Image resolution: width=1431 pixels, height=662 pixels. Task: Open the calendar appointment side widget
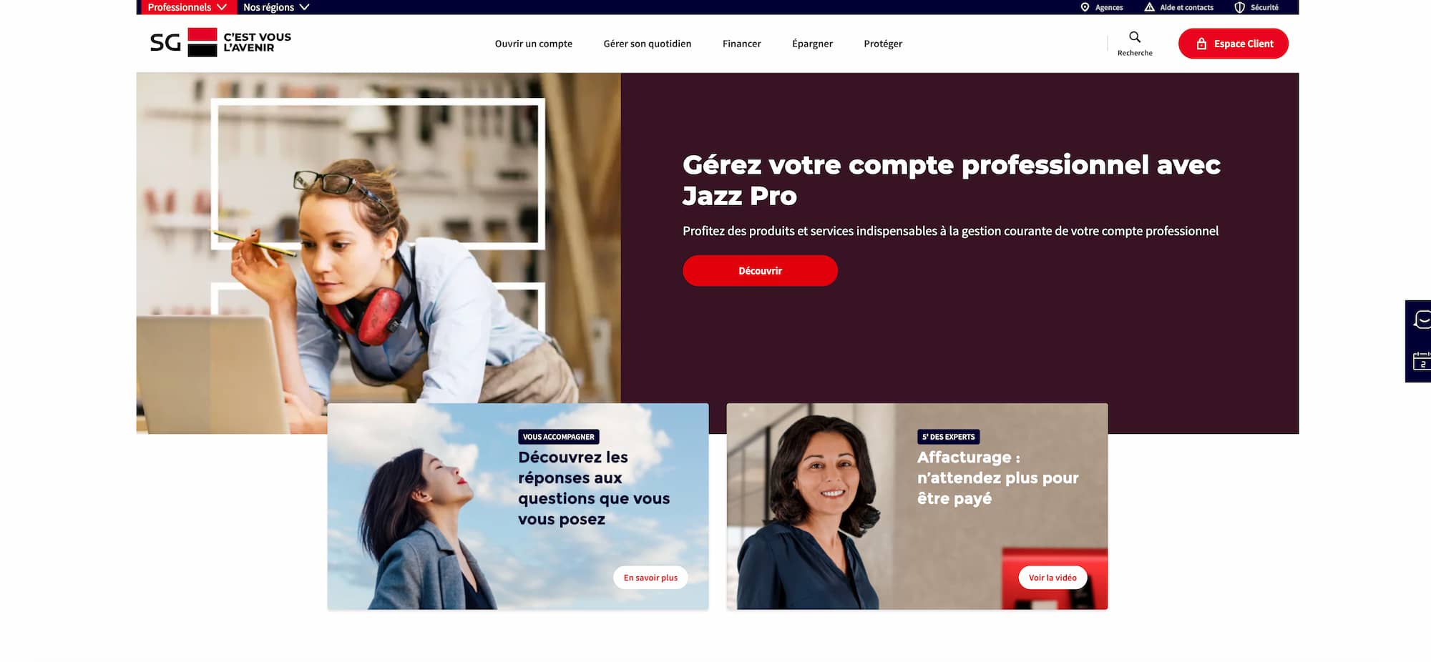pos(1422,361)
